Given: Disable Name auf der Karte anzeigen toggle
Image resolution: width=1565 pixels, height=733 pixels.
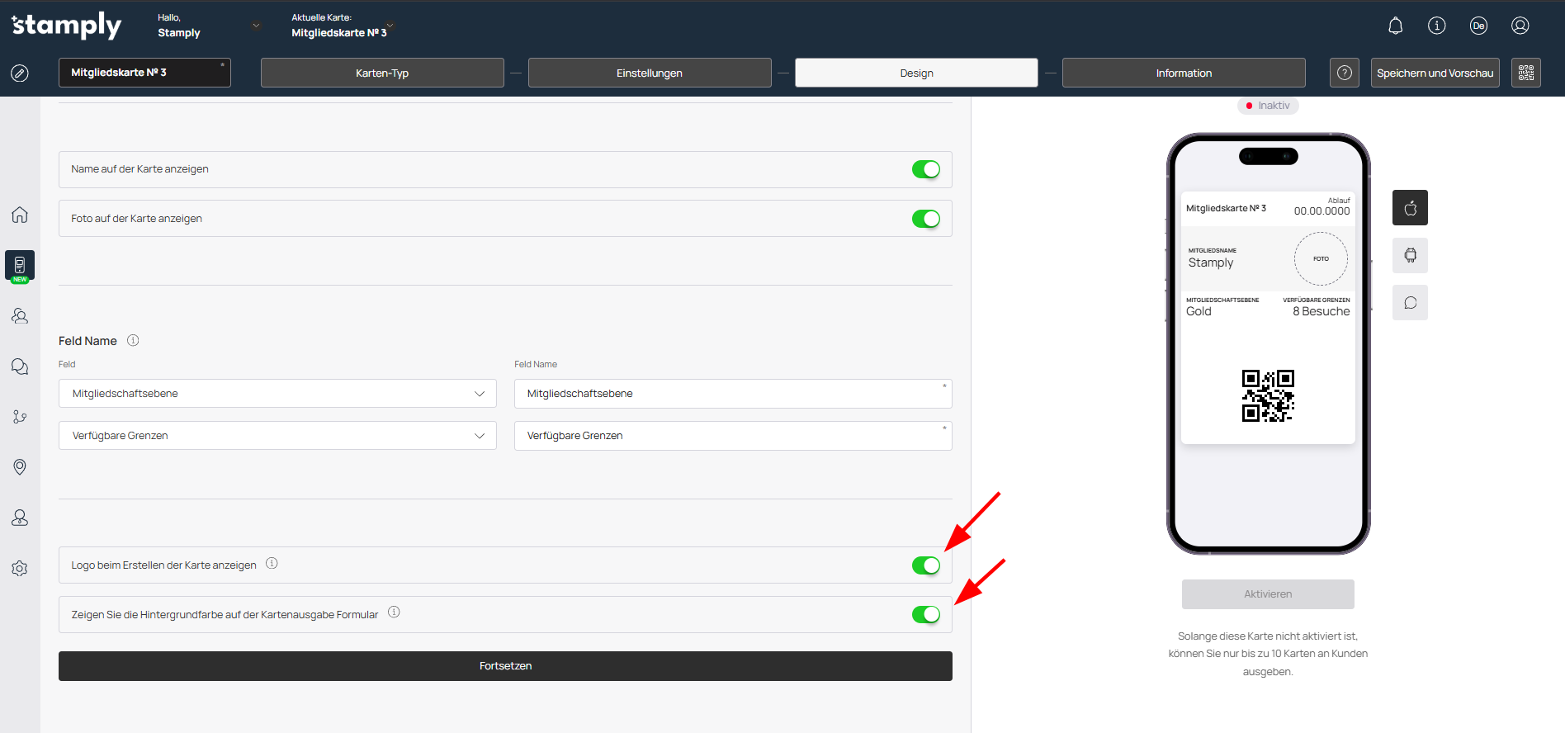Looking at the screenshot, I should 925,169.
